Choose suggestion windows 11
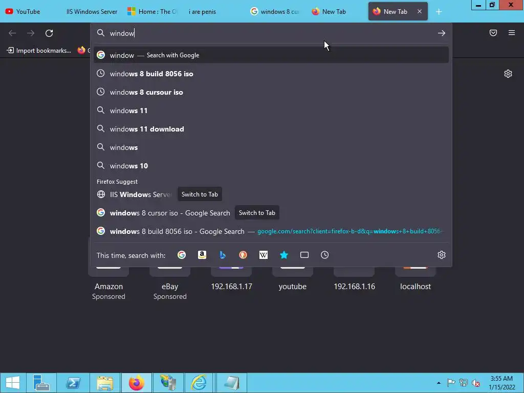This screenshot has width=524, height=393. pyautogui.click(x=271, y=111)
